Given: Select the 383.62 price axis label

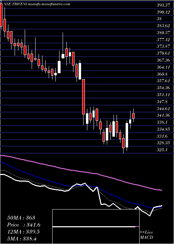Looking at the screenshot, I should (164, 26).
